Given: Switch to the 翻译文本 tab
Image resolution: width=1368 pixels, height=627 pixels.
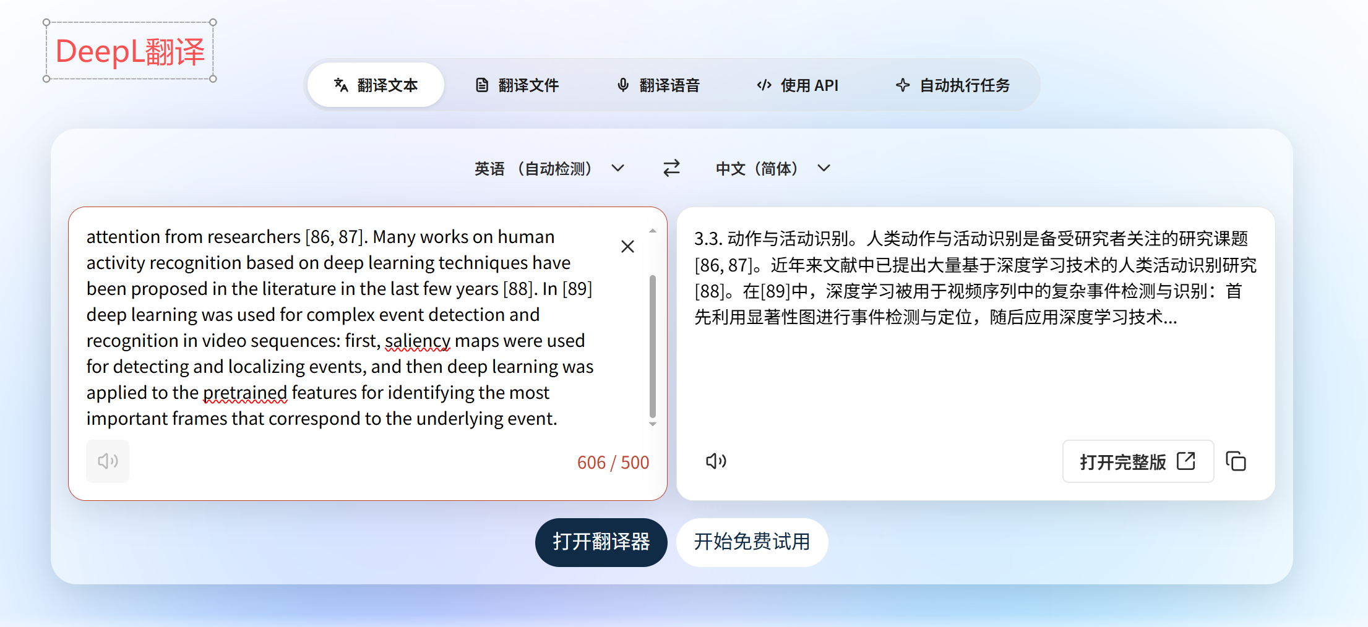Looking at the screenshot, I should pyautogui.click(x=376, y=85).
